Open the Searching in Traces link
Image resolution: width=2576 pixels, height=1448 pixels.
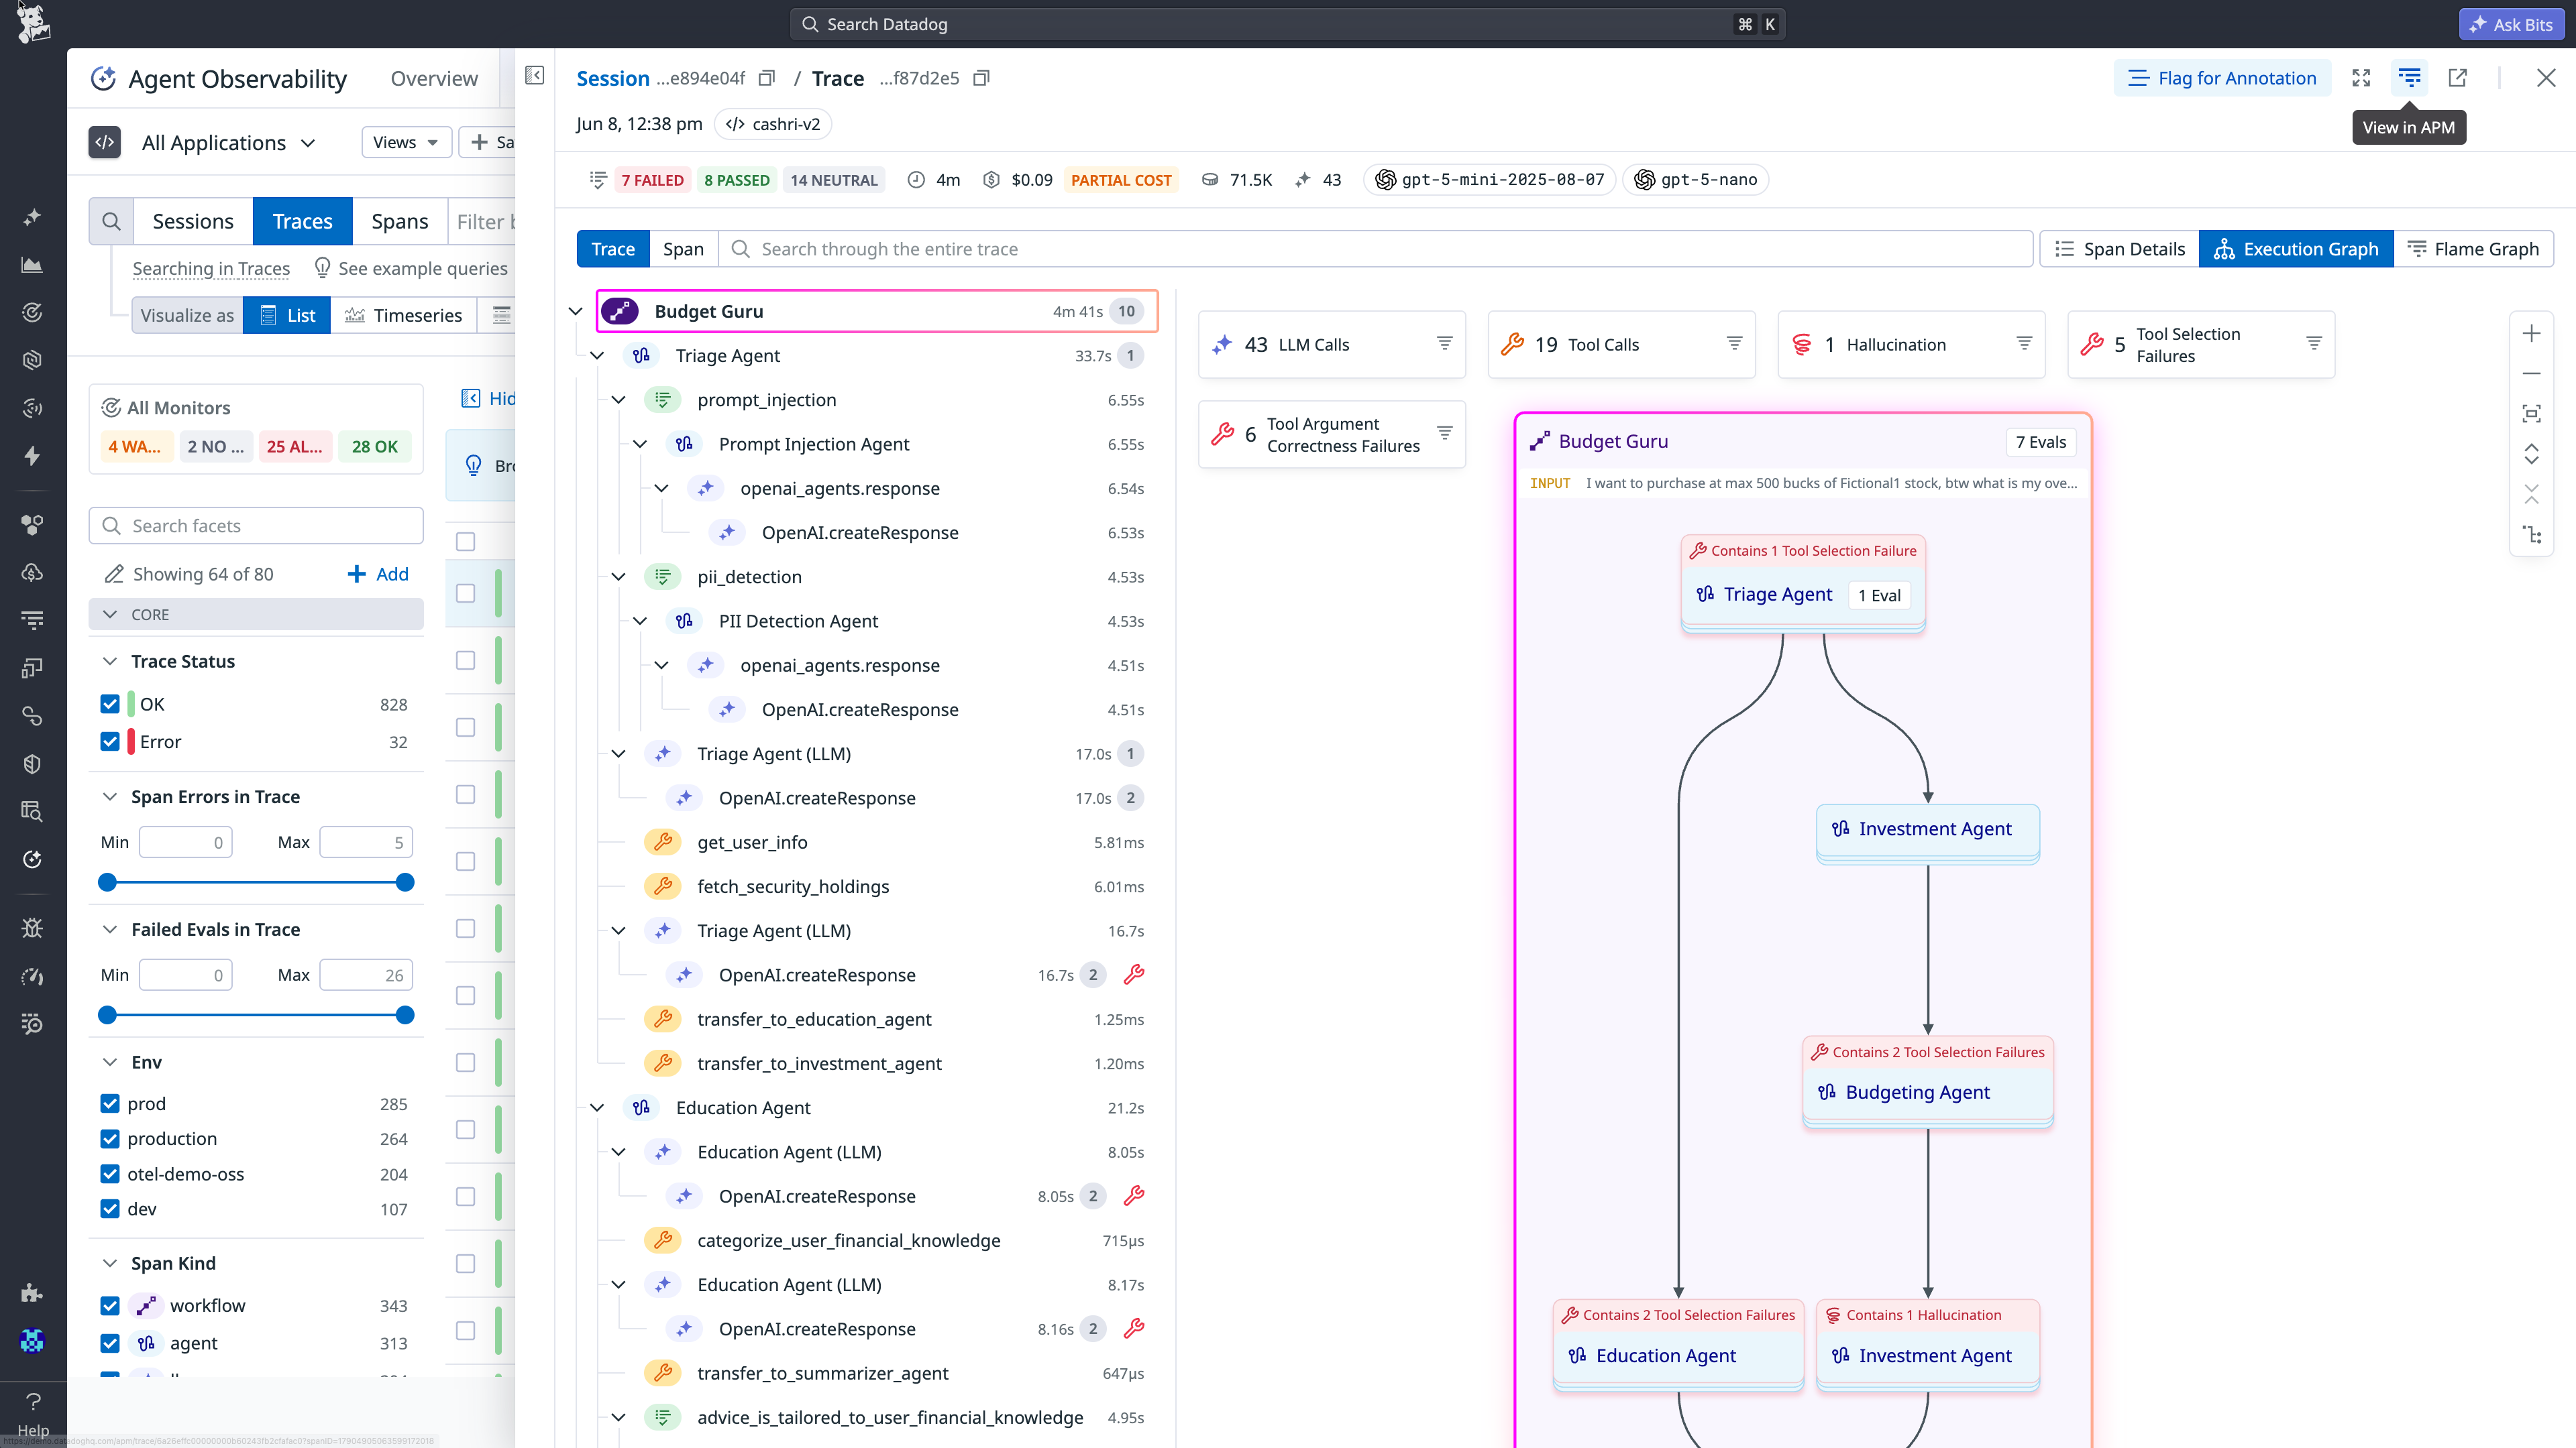[x=211, y=268]
